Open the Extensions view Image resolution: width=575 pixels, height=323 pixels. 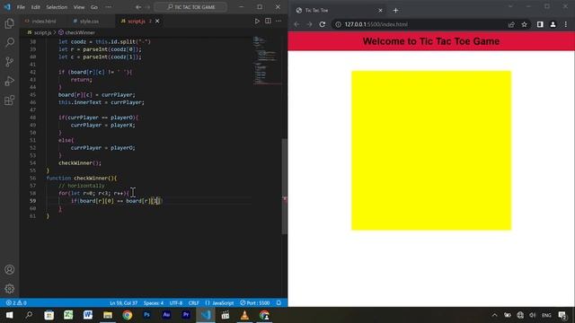(x=10, y=100)
